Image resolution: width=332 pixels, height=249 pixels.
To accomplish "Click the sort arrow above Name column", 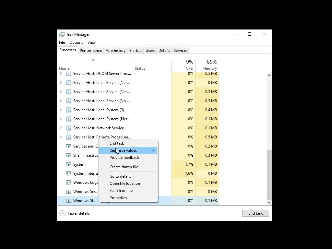I will [x=93, y=60].
